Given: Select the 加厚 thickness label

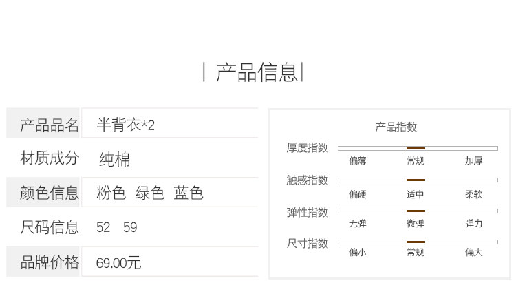Looking at the screenshot, I should click(473, 161).
